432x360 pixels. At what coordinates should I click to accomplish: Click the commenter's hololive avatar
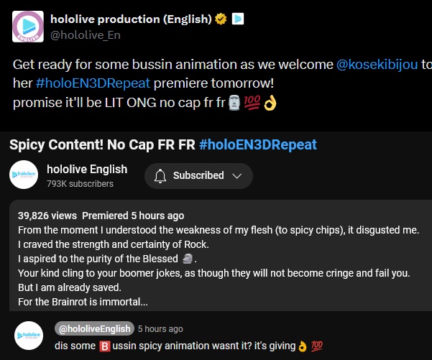coord(29,336)
